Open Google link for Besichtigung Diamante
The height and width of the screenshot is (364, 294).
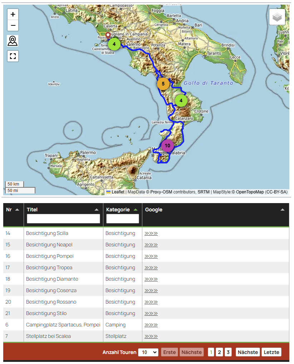pyautogui.click(x=151, y=279)
